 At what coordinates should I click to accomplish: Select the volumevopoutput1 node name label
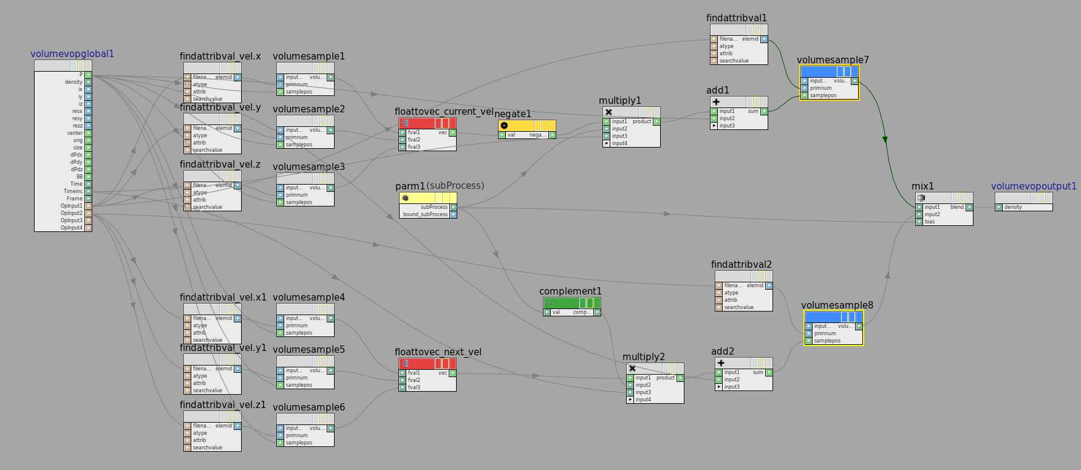[1034, 186]
